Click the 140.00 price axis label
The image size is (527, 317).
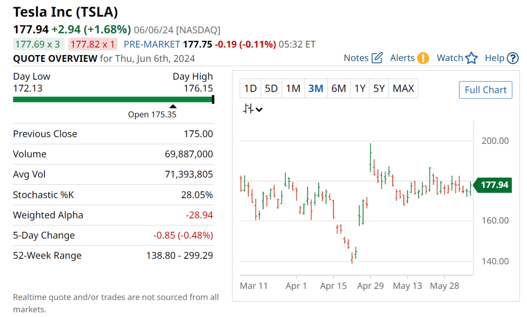pos(495,261)
